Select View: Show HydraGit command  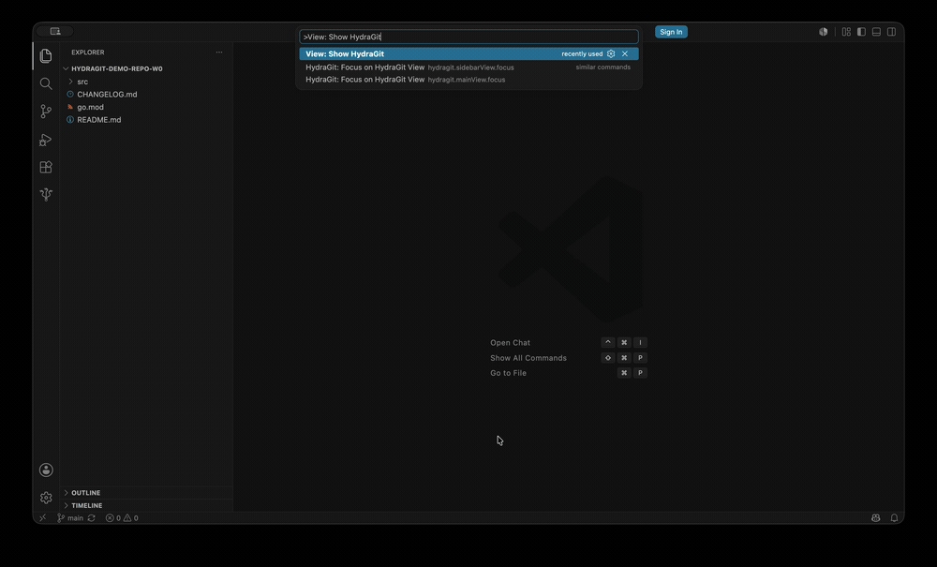coord(469,53)
